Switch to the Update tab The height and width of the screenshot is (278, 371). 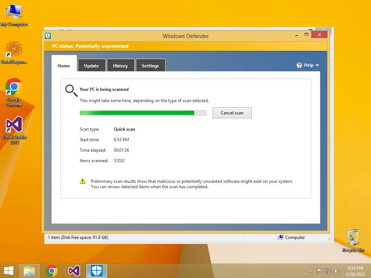pos(91,66)
